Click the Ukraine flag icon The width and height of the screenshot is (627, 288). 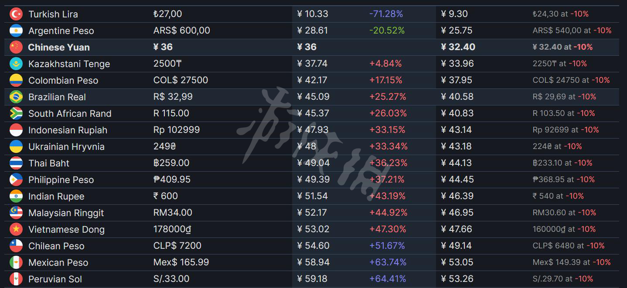click(16, 146)
